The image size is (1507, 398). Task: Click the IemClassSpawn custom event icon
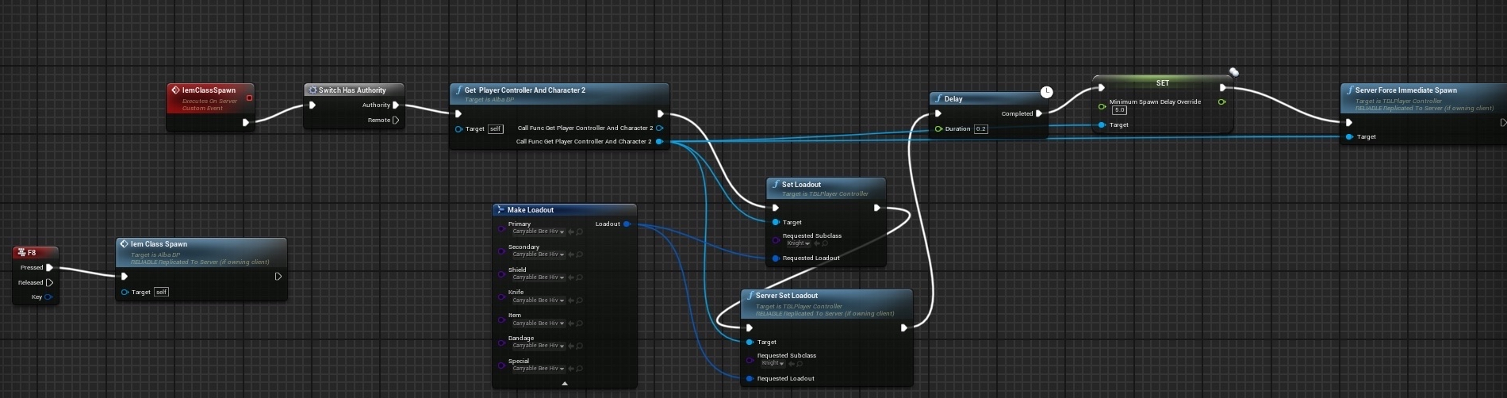[175, 90]
